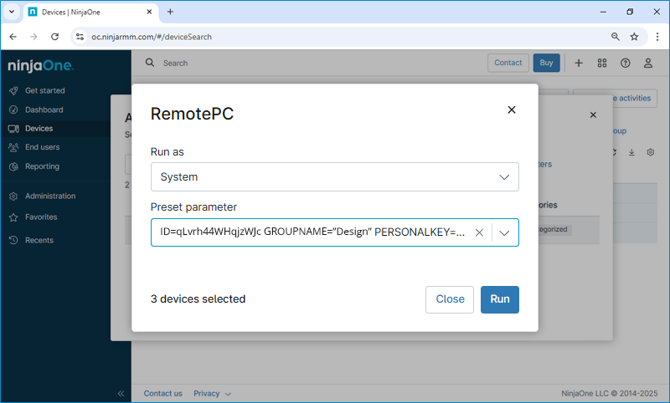Click the Get started rocket icon
The width and height of the screenshot is (670, 403).
click(13, 90)
